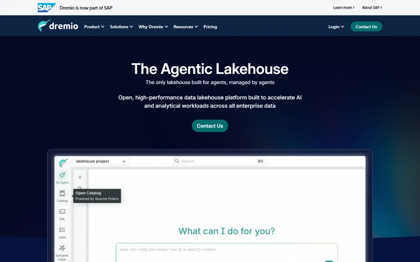Click the plus icon in the demo panel
420x262 pixels.
point(80,177)
